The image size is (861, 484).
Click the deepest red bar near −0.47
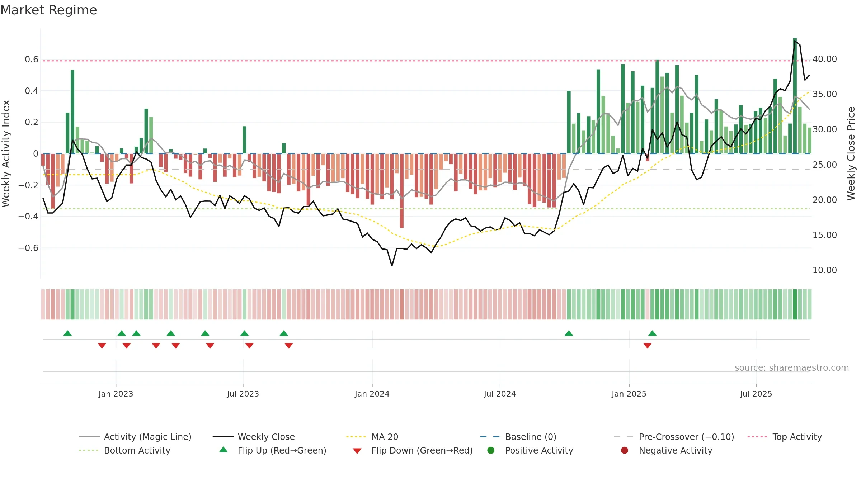click(402, 191)
